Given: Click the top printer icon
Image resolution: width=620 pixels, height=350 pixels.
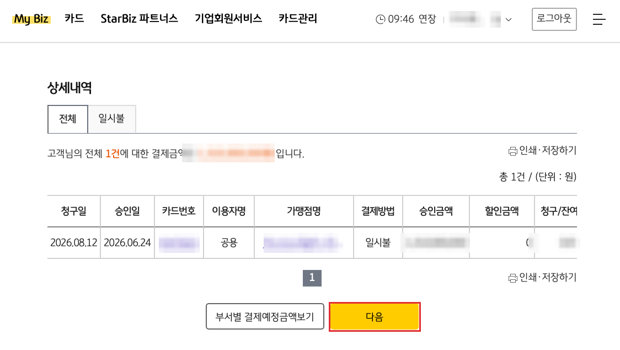Looking at the screenshot, I should (512, 151).
